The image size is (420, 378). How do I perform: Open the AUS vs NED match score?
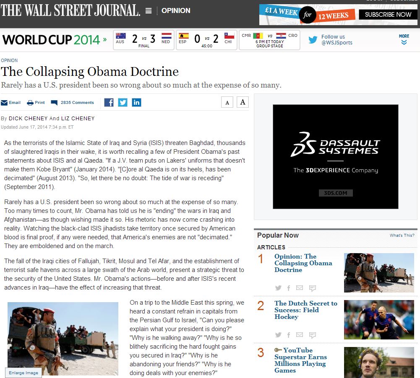coord(143,40)
